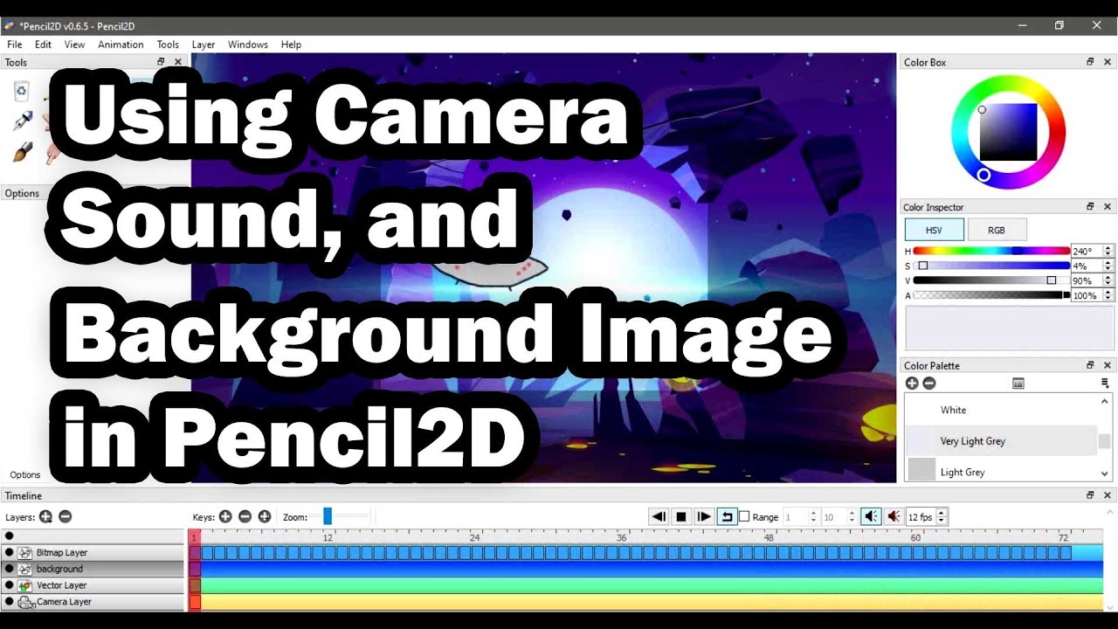Switch Color Inspector to RGB mode
1118x629 pixels.
tap(997, 230)
